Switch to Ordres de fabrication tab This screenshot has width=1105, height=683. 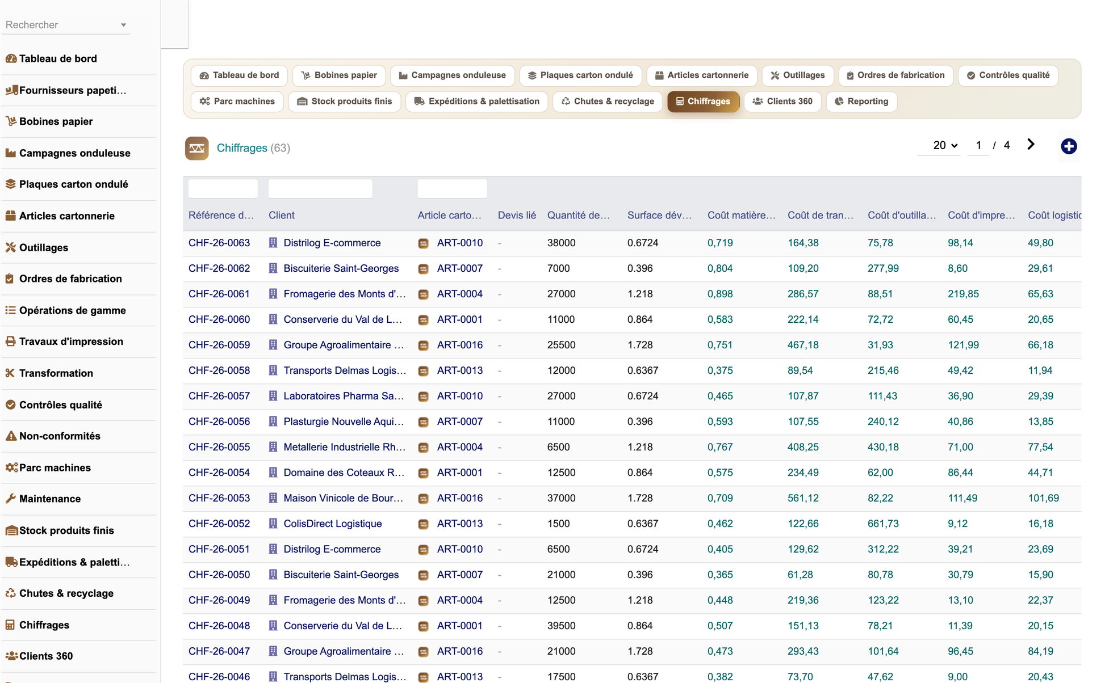click(895, 75)
